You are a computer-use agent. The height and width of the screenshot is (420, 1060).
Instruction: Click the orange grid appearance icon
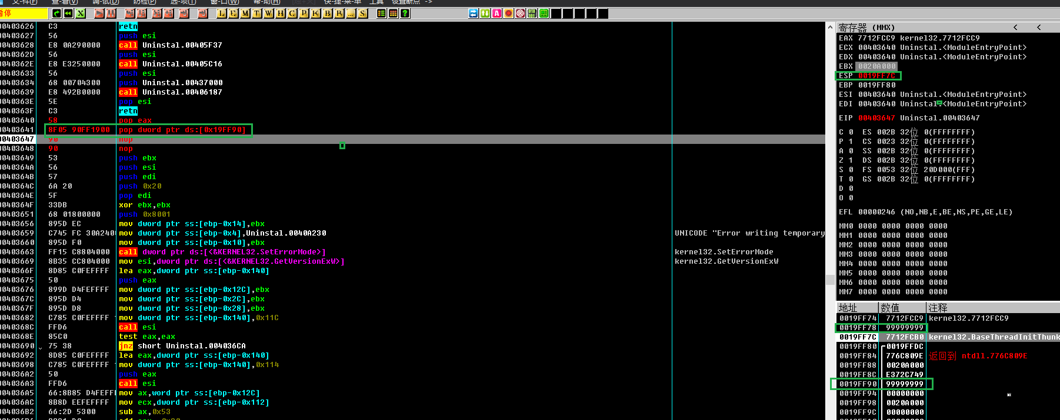[393, 14]
